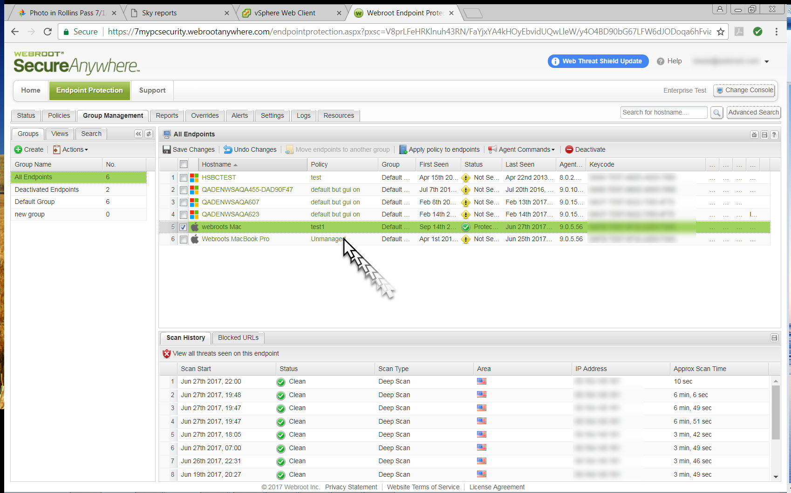Click the Save Changes disk icon
The image size is (791, 493).
(166, 149)
